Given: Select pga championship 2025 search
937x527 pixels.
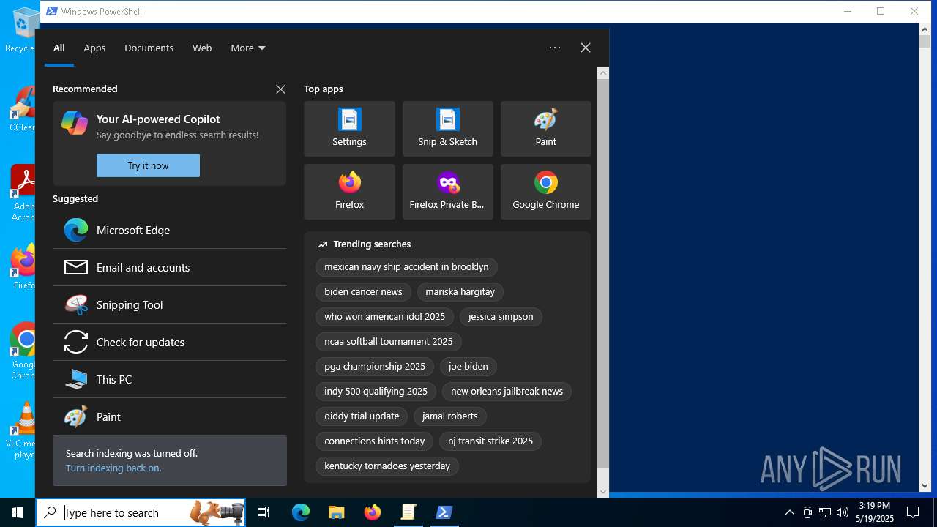Looking at the screenshot, I should coord(375,367).
